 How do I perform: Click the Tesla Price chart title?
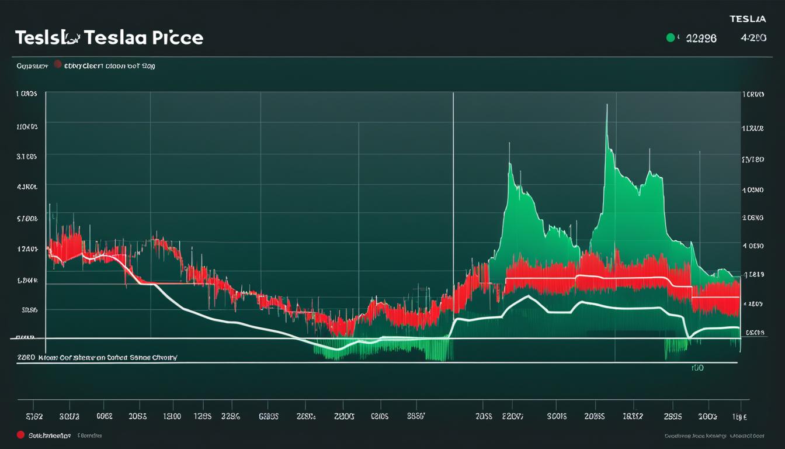pyautogui.click(x=109, y=38)
